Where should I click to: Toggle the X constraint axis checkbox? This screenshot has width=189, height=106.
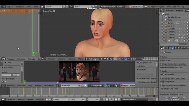3,82
